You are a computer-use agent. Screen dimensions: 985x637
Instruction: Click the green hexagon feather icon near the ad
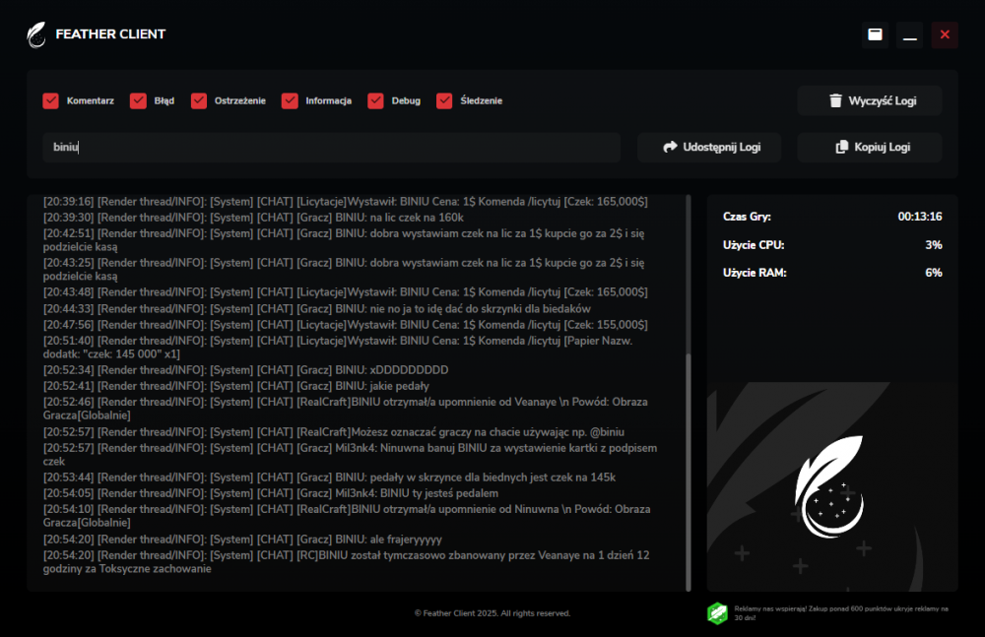718,612
